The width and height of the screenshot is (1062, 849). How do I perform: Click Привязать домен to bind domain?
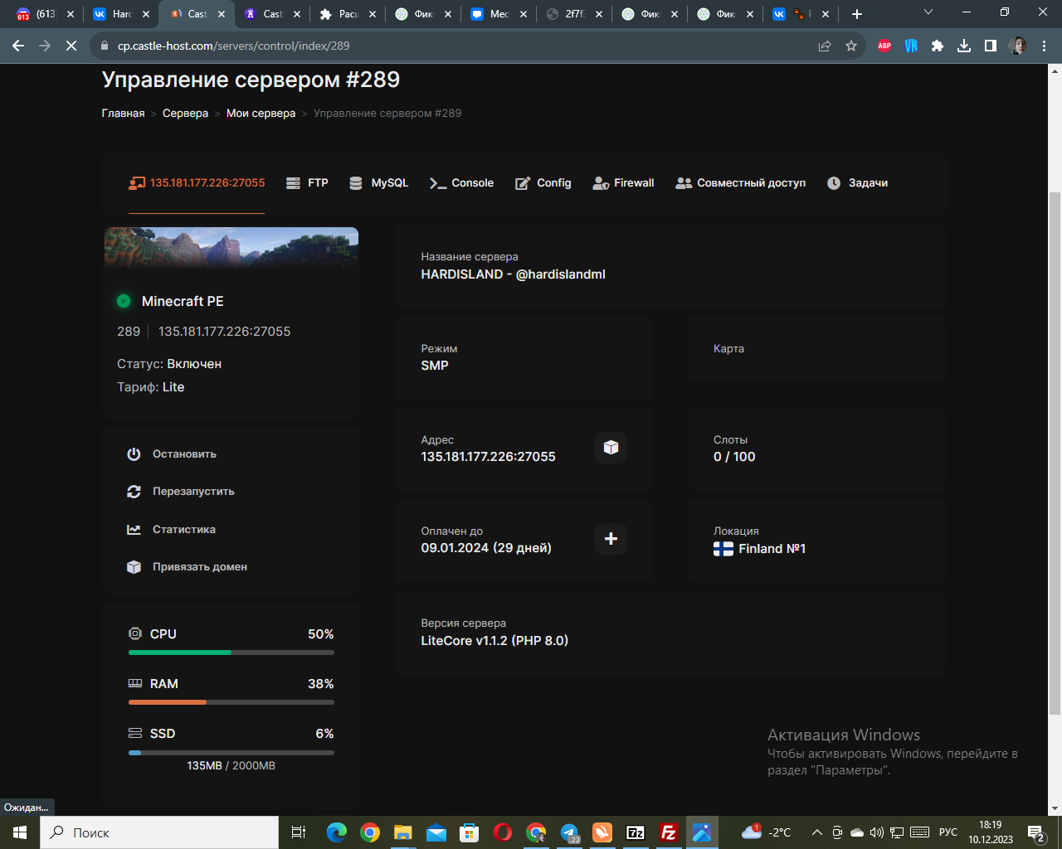pyautogui.click(x=187, y=567)
